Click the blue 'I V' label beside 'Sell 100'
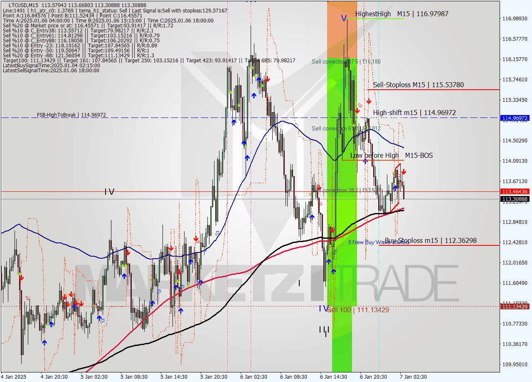This screenshot has height=382, width=532. point(323,308)
